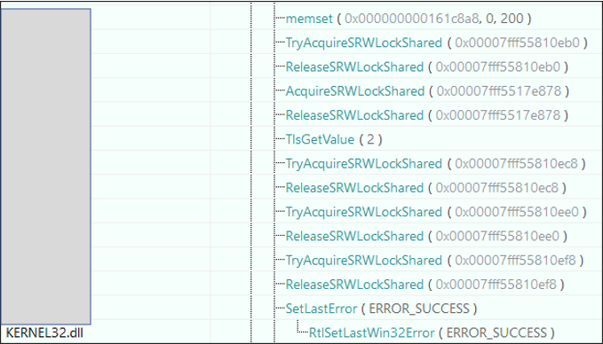The width and height of the screenshot is (603, 344).
Task: Select TryAcquireSRWLockShared with address ending ee0
Action: 436,212
